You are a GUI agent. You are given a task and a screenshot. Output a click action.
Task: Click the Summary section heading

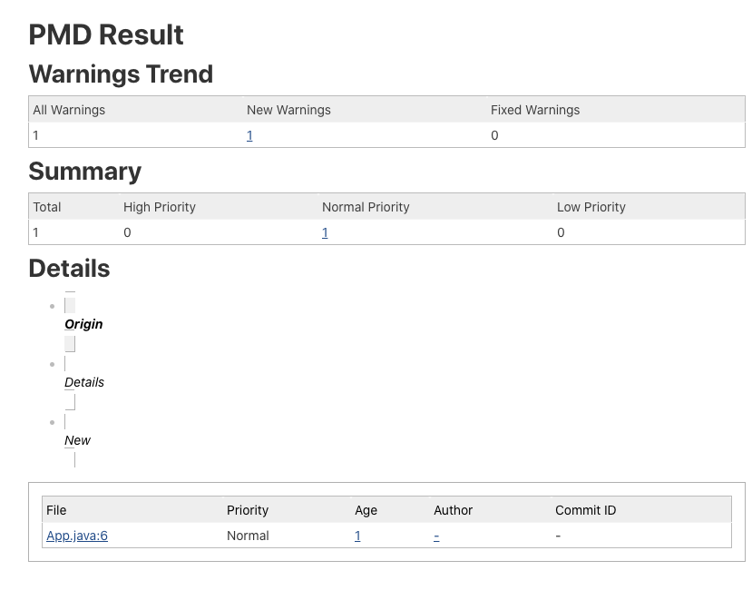pos(85,172)
